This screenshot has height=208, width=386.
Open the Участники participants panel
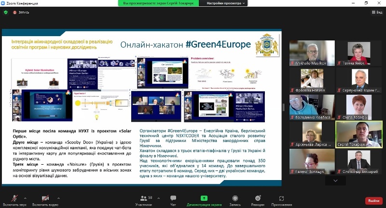tap(143, 200)
